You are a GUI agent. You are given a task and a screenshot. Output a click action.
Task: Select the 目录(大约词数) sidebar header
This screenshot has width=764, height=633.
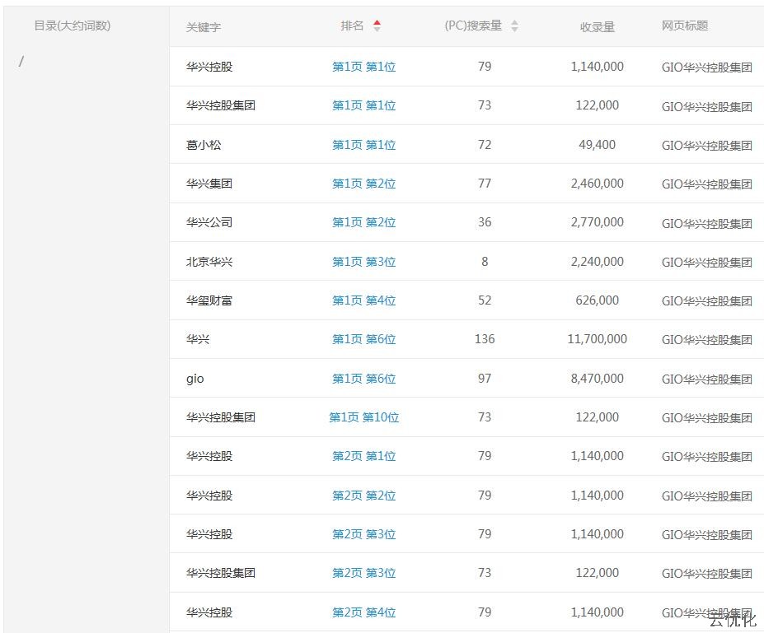[72, 26]
